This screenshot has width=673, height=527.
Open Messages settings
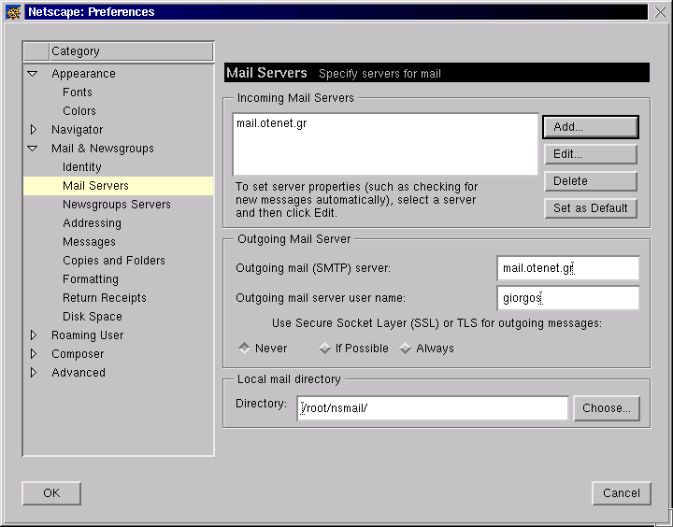[90, 242]
